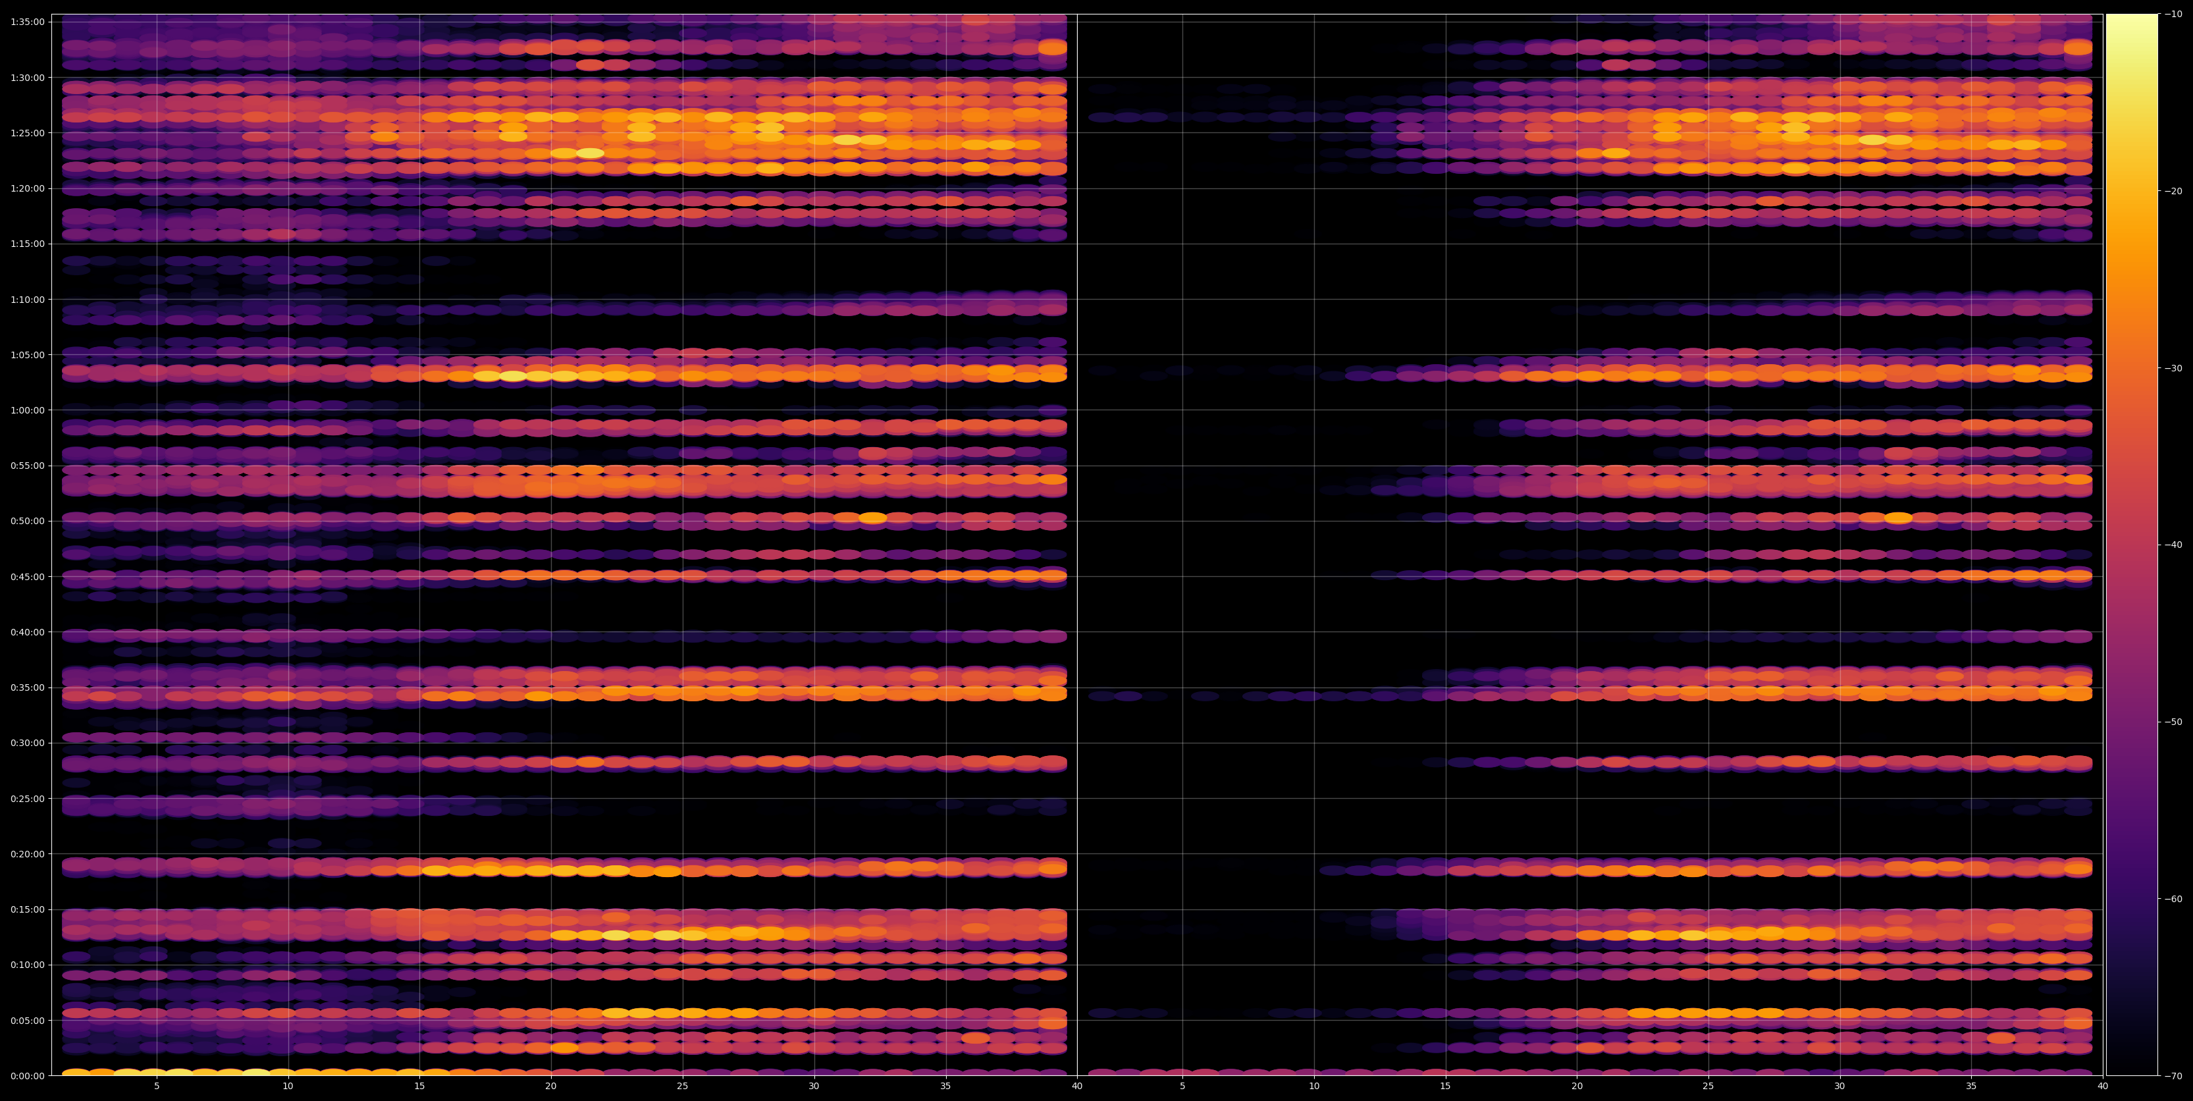Click the 0:25:00 y-axis tick label
This screenshot has width=2193, height=1101.
[x=27, y=799]
